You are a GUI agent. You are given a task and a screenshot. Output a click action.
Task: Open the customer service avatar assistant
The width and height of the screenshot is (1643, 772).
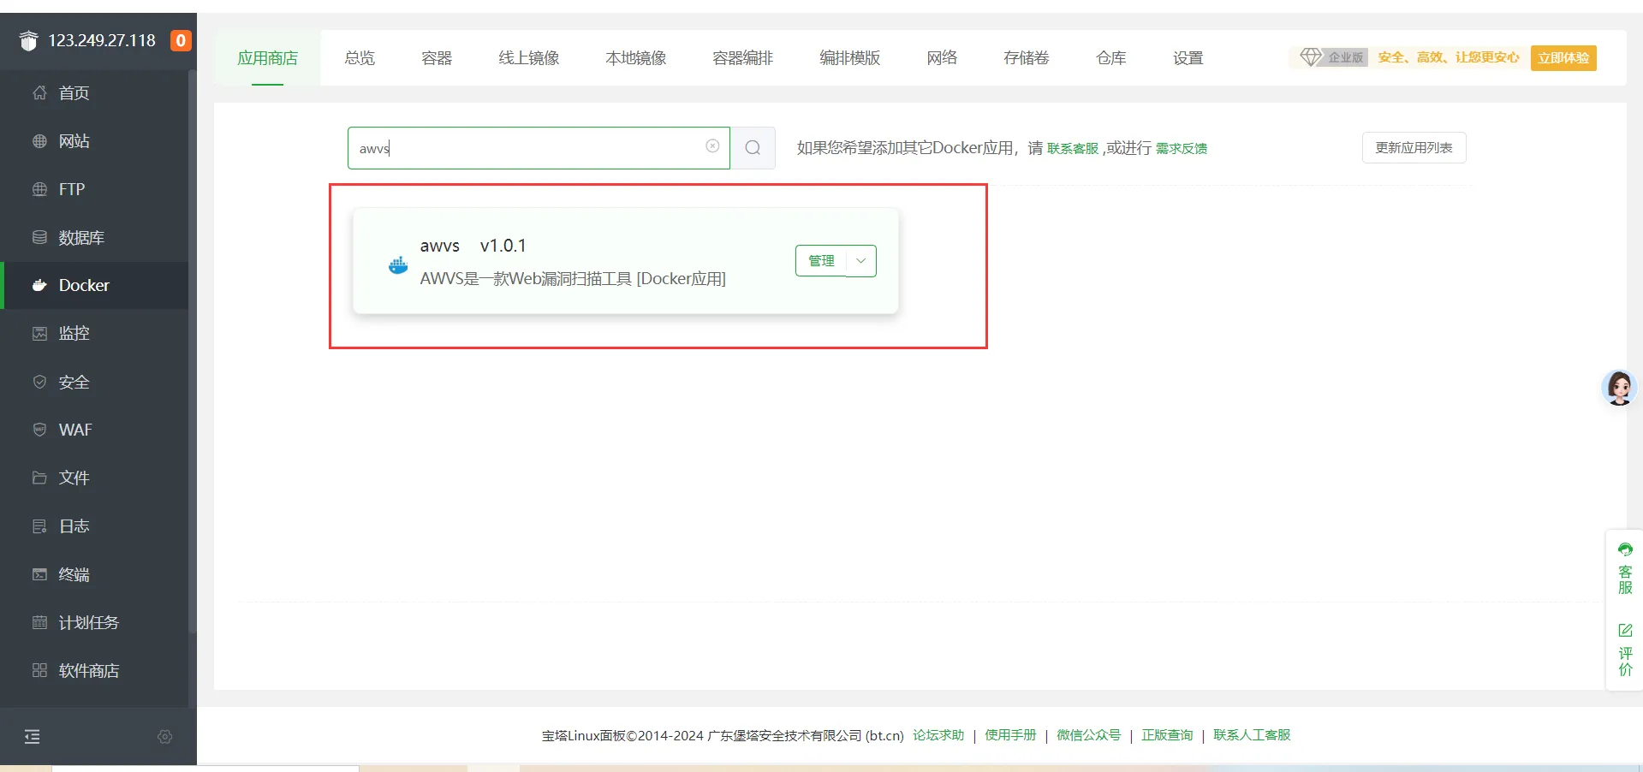click(1619, 388)
